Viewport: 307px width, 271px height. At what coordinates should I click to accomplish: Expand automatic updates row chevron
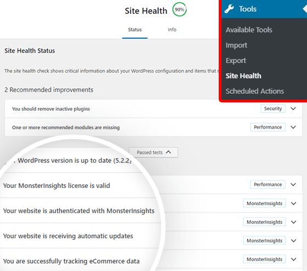click(x=293, y=241)
